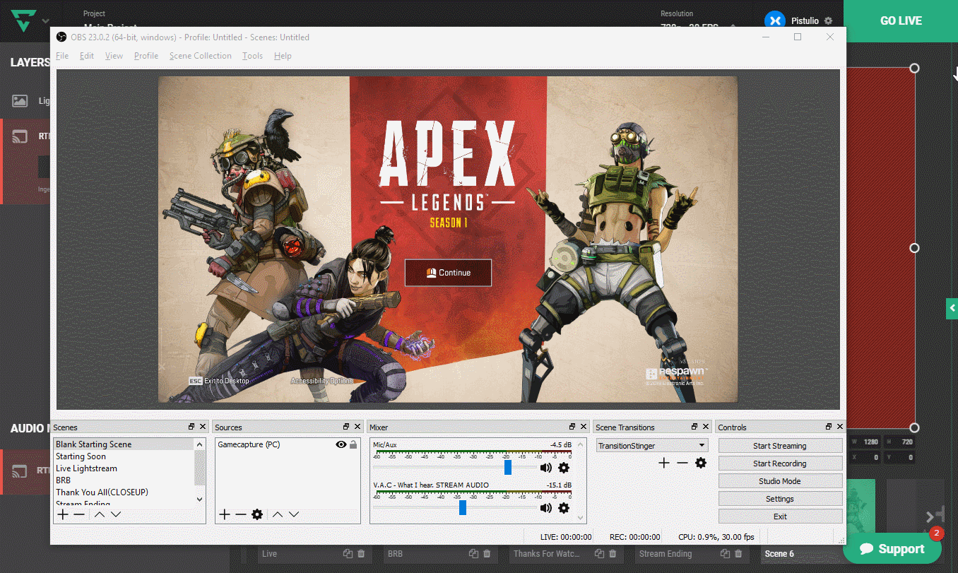Move the source up in the Sources panel
Screen dimensions: 958x573
click(278, 514)
